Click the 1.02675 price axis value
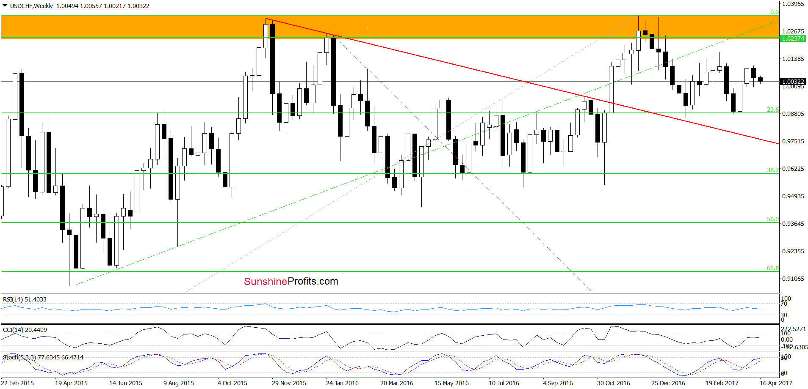This screenshot has width=808, height=389. coord(793,31)
